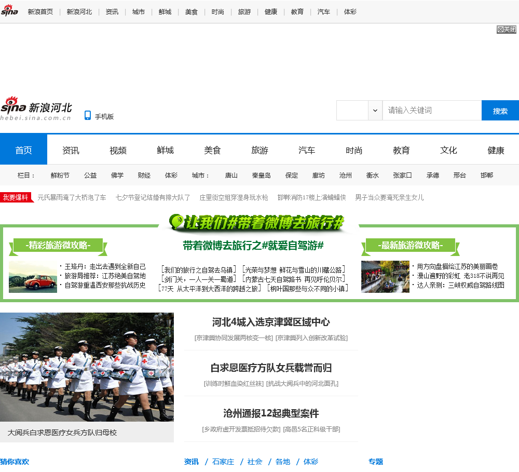Open the 体彩 link in top bar
The height and width of the screenshot is (472, 519).
350,12
